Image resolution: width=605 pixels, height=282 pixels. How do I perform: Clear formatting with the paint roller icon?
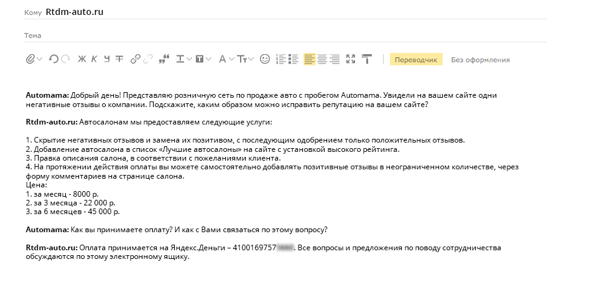point(367,59)
